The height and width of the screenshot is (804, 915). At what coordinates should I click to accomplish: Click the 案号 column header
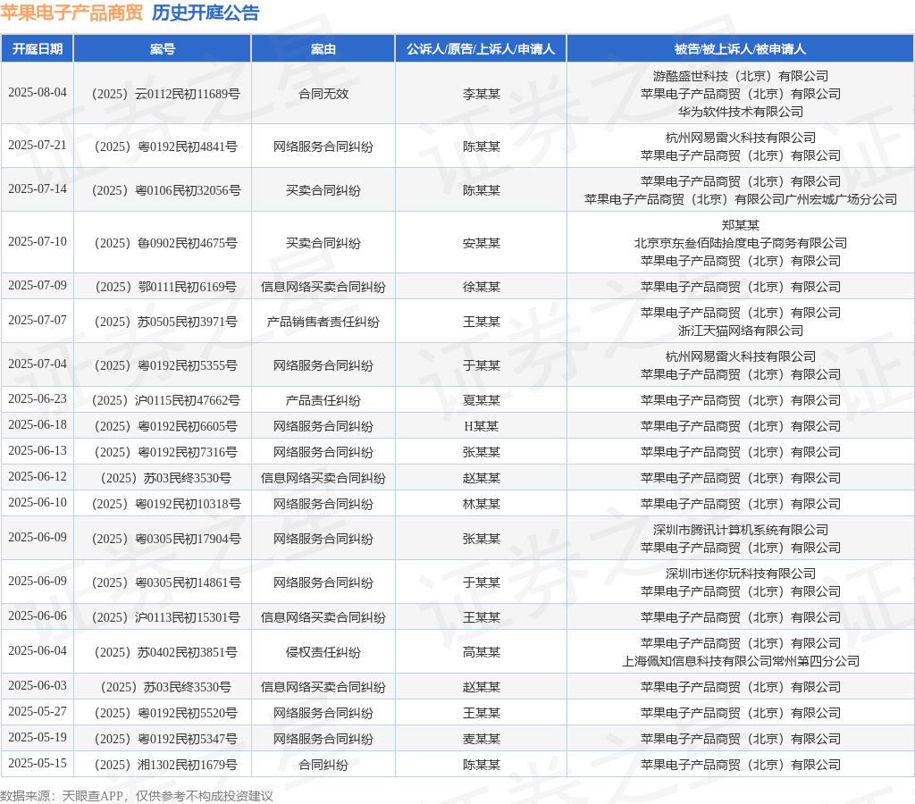pyautogui.click(x=163, y=49)
